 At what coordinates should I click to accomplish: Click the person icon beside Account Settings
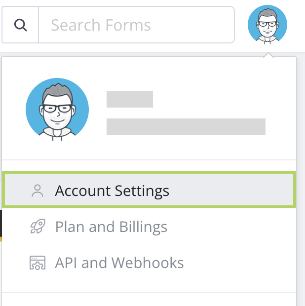coord(38,191)
